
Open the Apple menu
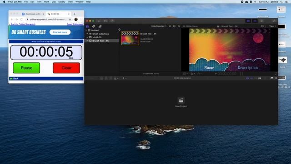point(4,2)
